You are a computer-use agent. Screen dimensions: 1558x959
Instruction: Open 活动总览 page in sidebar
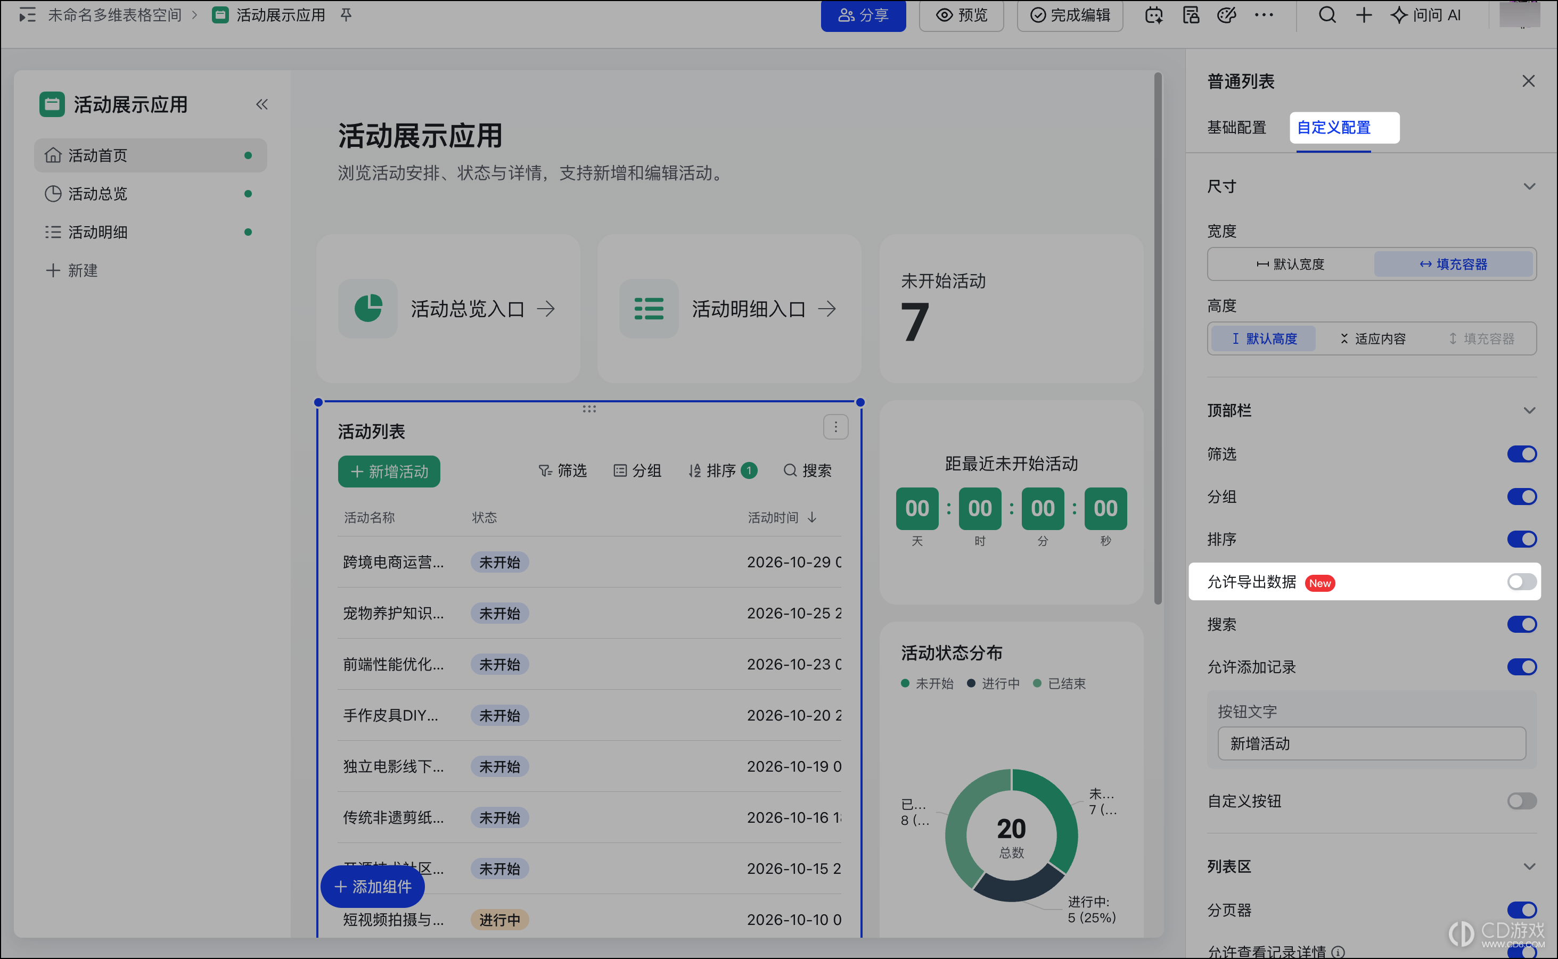tap(150, 193)
